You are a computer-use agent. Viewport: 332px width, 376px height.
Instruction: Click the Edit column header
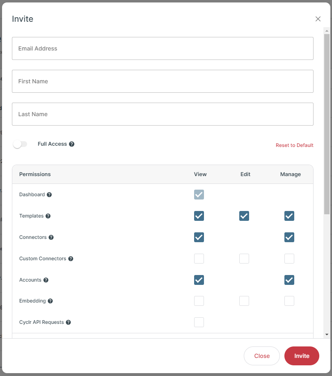[245, 174]
